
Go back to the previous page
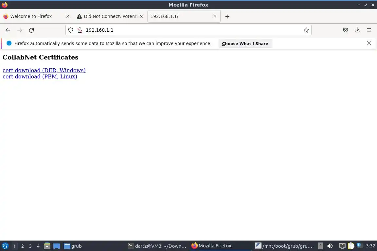[8, 30]
